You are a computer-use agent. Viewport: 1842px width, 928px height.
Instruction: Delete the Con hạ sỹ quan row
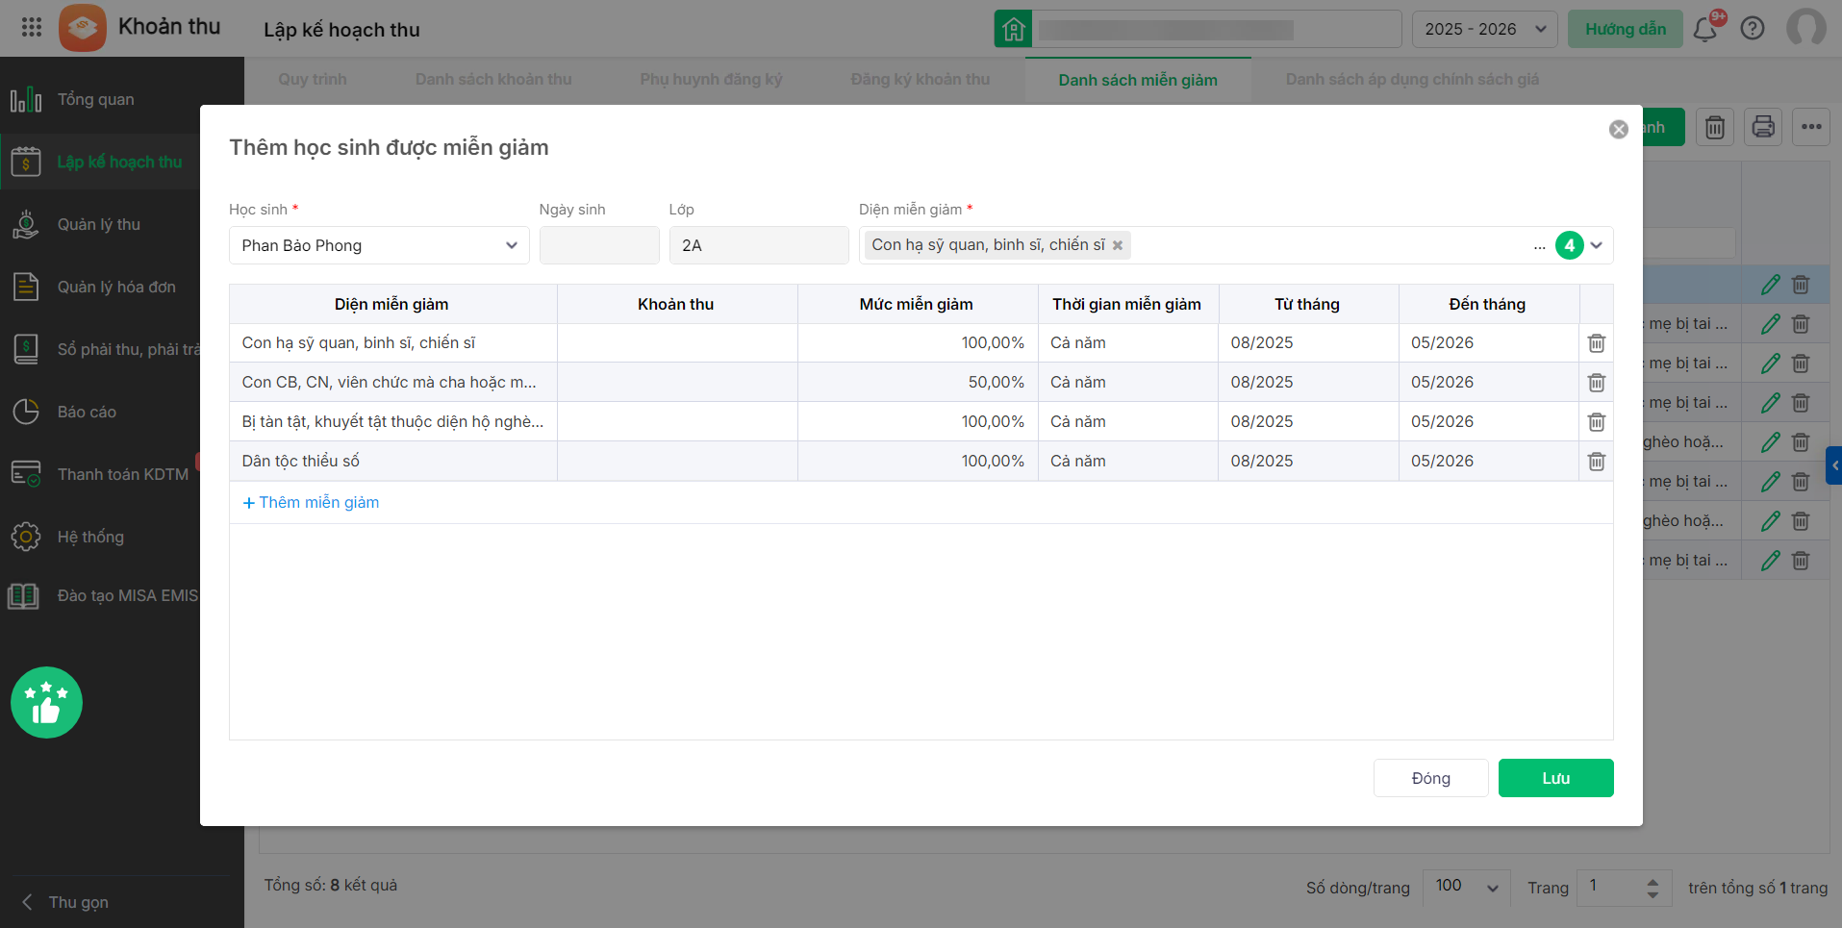1597,343
